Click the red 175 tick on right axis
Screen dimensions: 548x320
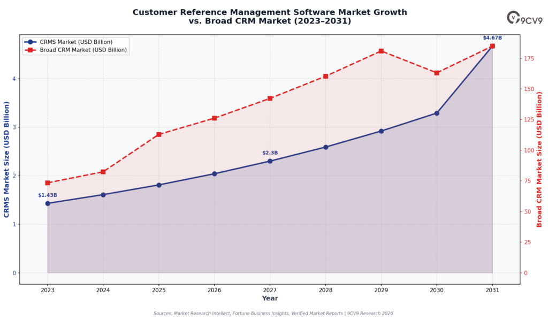tap(529, 58)
